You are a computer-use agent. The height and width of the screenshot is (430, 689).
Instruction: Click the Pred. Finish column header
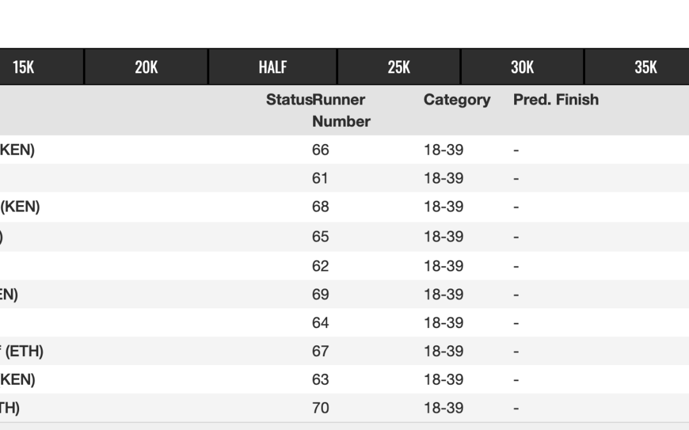click(556, 100)
